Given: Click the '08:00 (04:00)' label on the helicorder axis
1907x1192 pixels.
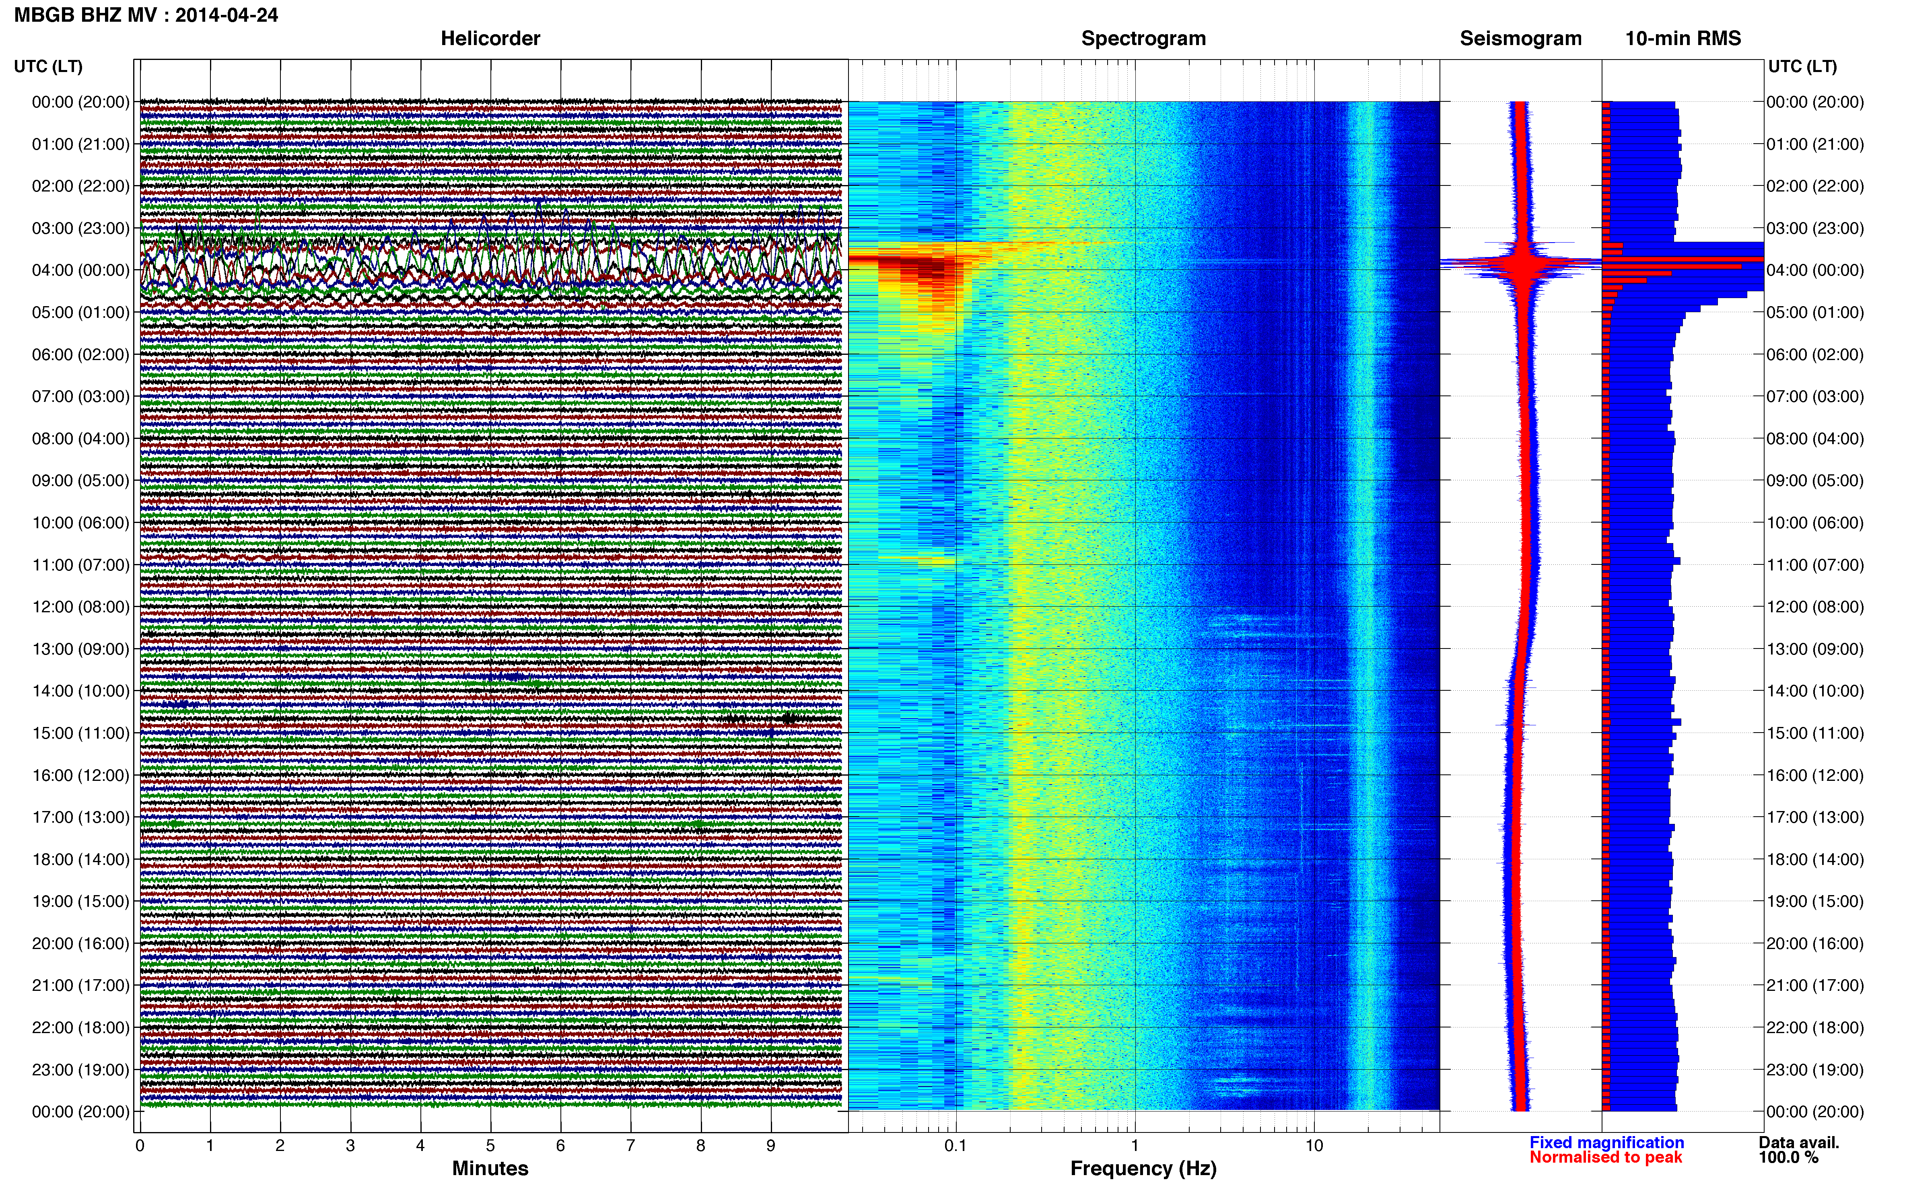Looking at the screenshot, I should [x=80, y=439].
